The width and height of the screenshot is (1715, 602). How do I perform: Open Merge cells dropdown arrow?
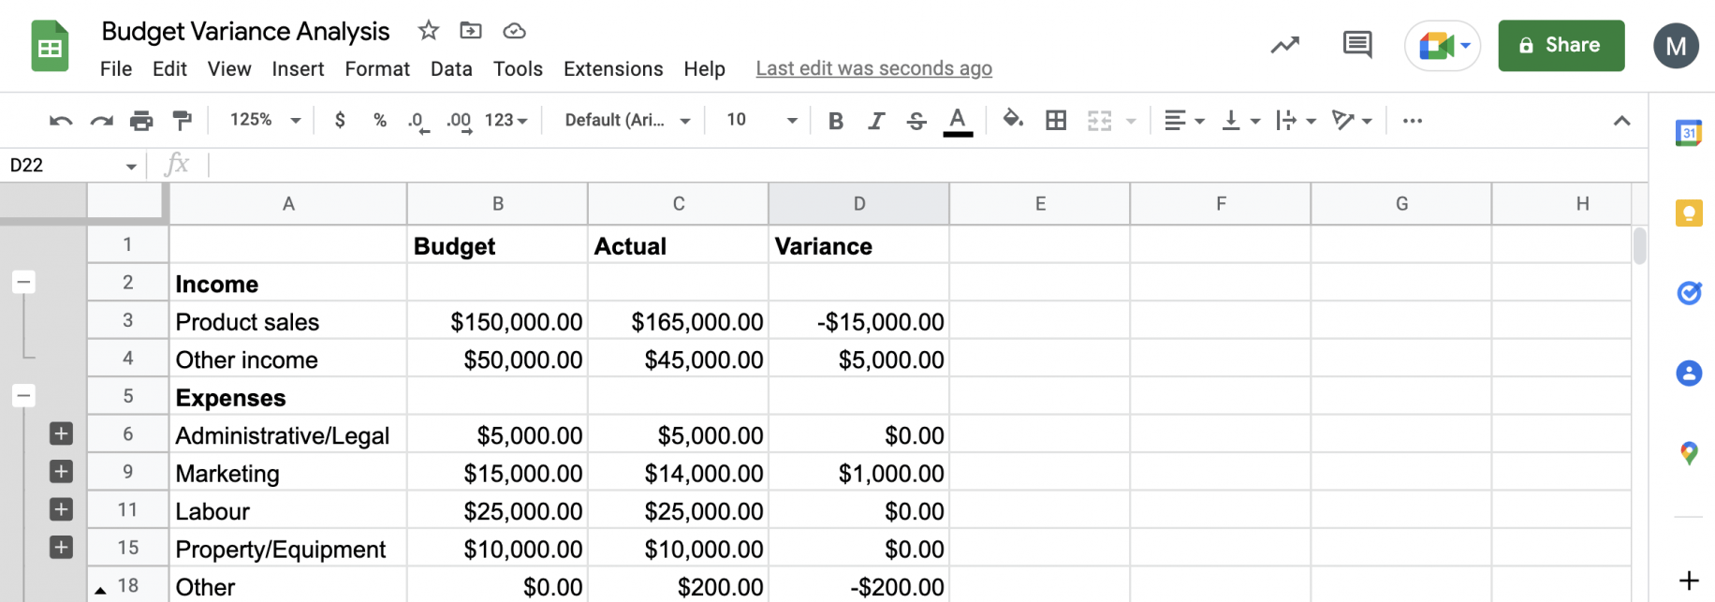pyautogui.click(x=1131, y=121)
